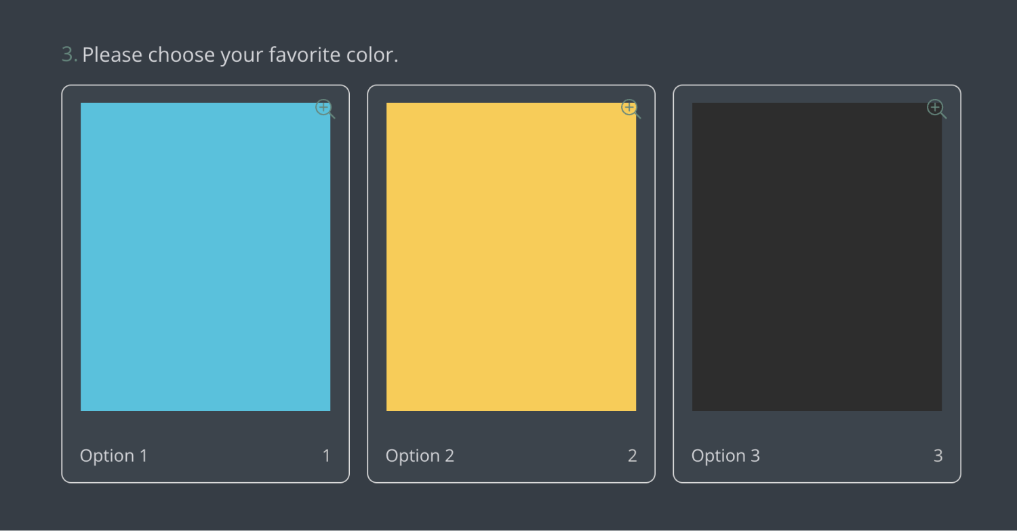Enlarge the black Option 3 image with magnifier

[936, 109]
